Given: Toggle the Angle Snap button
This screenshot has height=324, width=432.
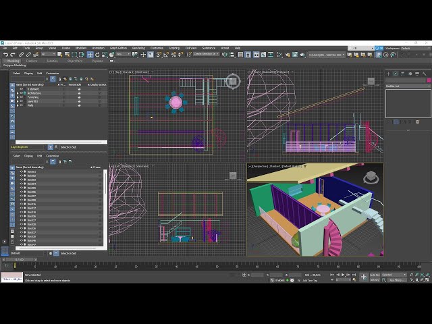Looking at the screenshot, I should [166, 55].
